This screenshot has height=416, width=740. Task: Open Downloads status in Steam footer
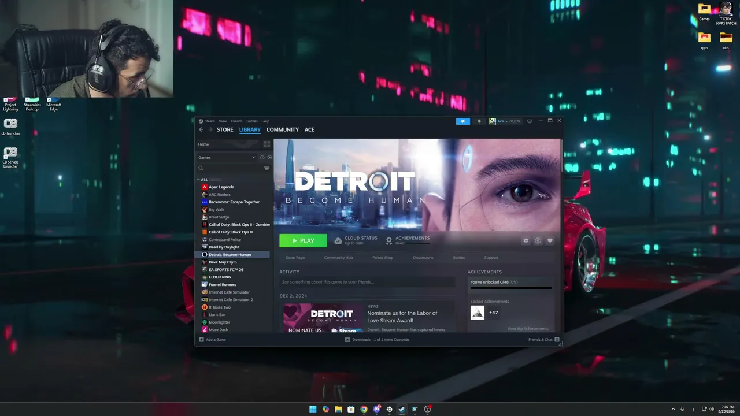tap(377, 339)
